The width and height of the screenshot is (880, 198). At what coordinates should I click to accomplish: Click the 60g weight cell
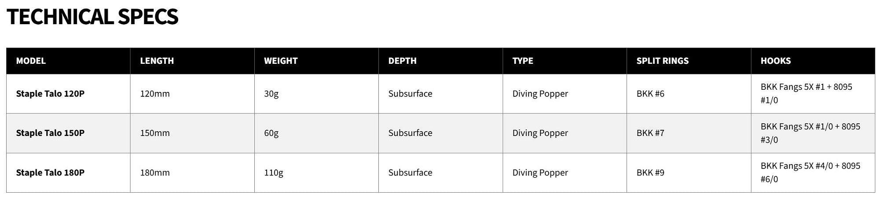coord(271,133)
